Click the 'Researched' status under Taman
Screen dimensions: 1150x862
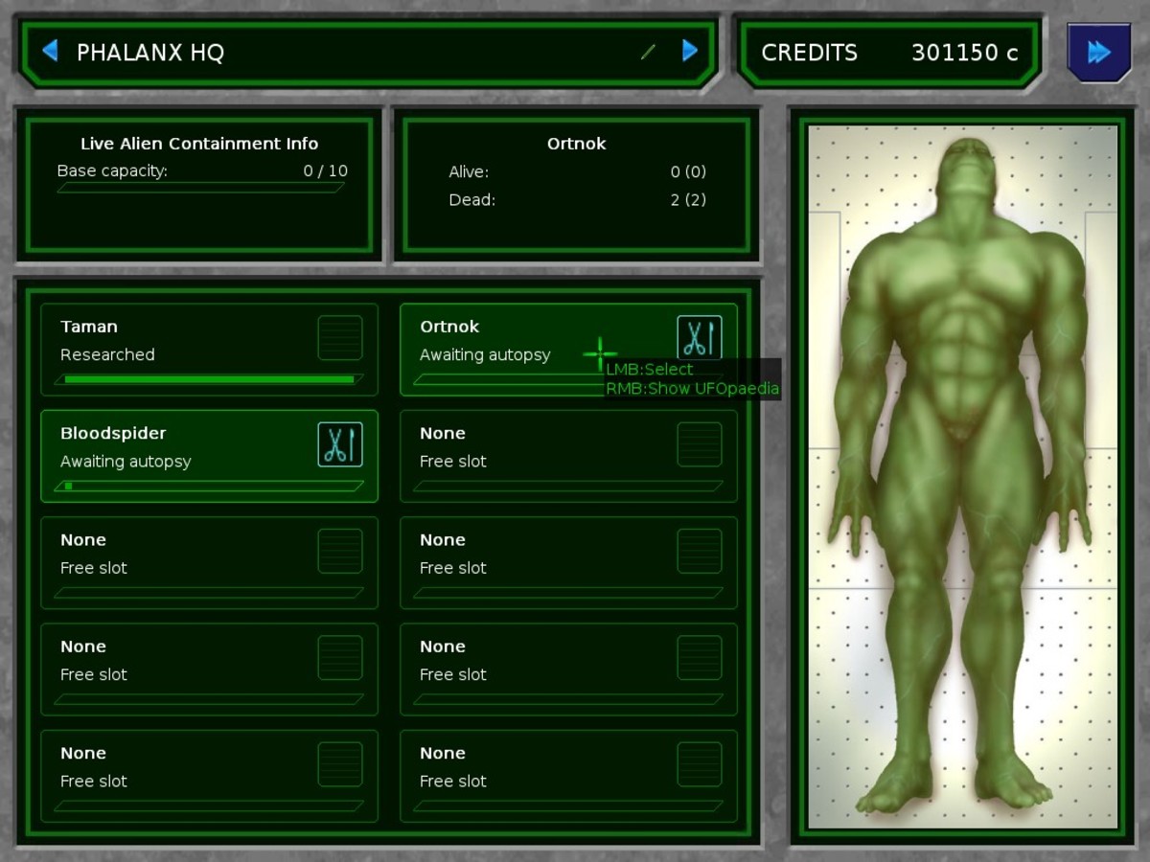107,354
